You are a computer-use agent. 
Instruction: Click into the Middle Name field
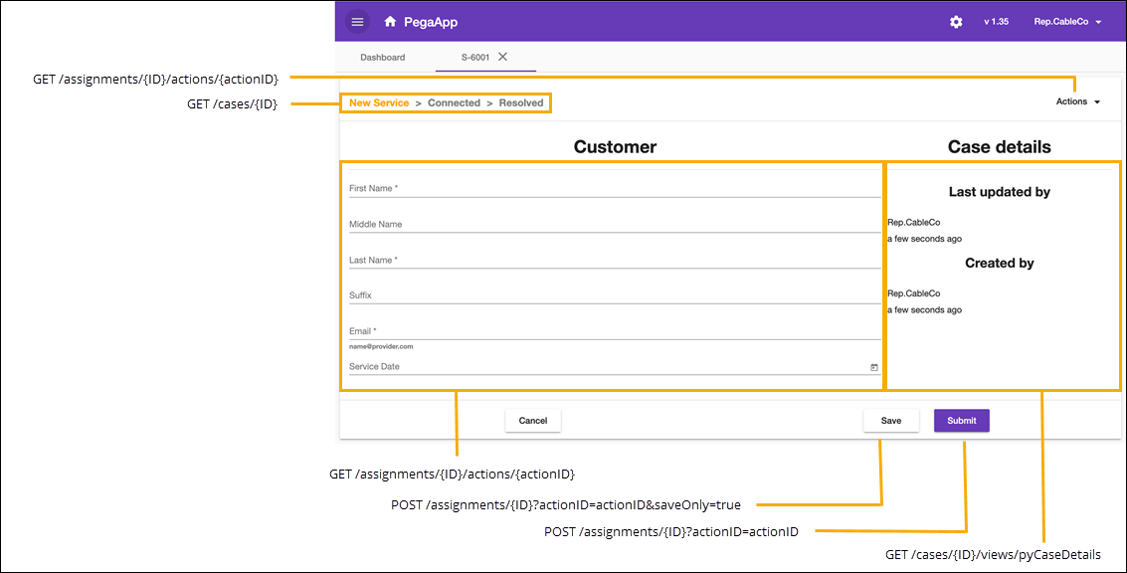tap(614, 224)
